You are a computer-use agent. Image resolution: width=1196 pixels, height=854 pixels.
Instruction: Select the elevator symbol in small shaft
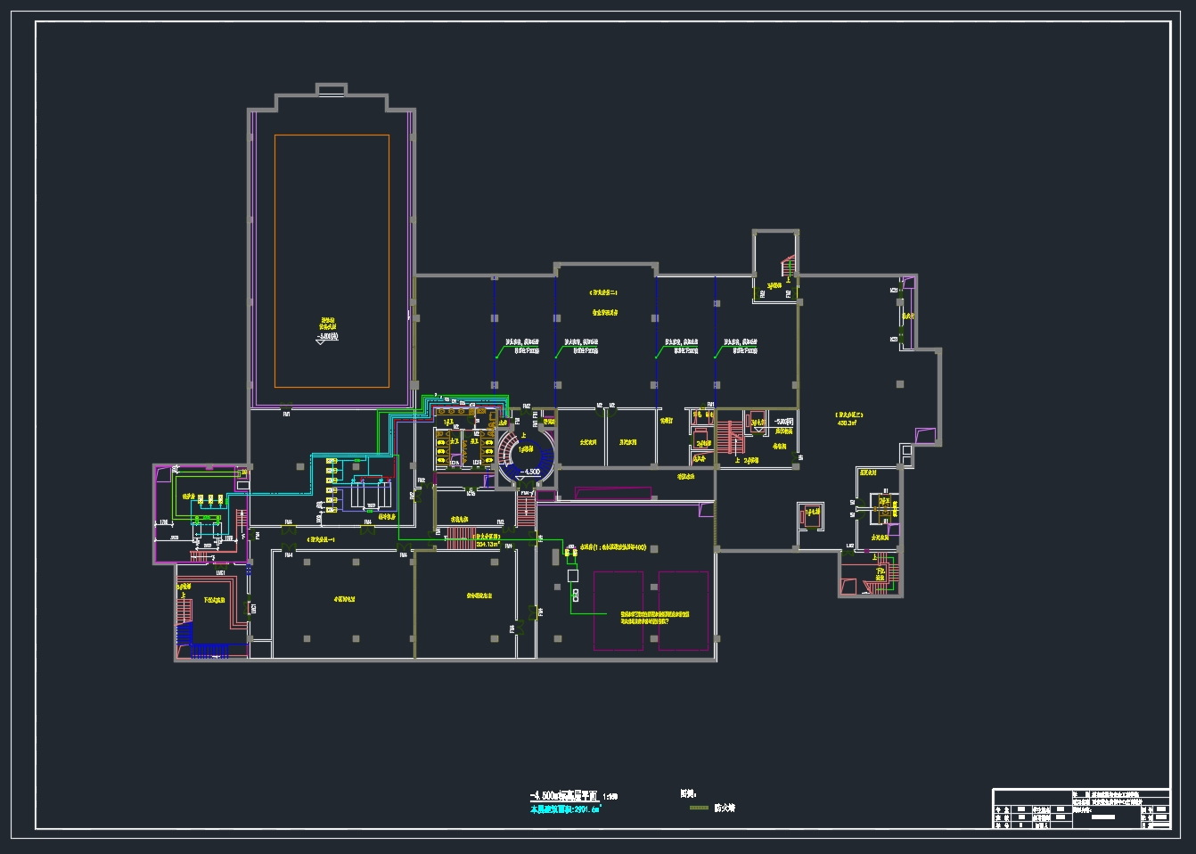(x=812, y=513)
